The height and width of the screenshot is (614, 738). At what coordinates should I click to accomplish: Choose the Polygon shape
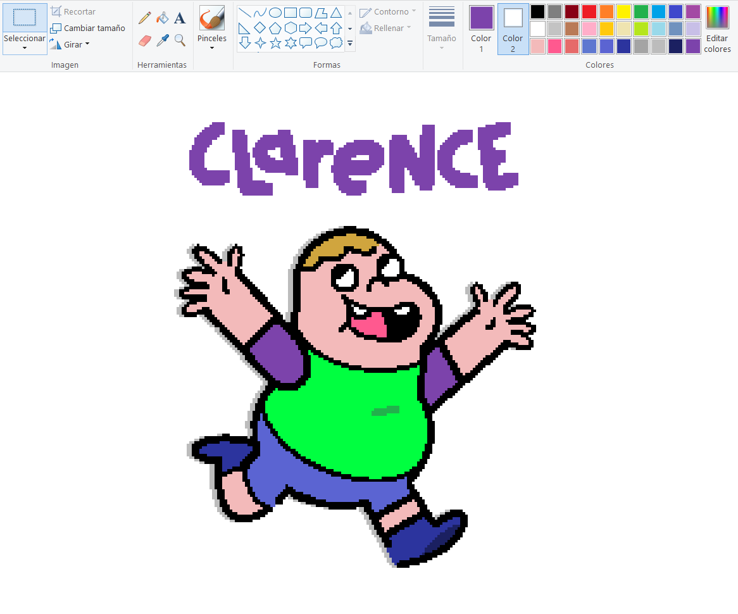pyautogui.click(x=321, y=13)
